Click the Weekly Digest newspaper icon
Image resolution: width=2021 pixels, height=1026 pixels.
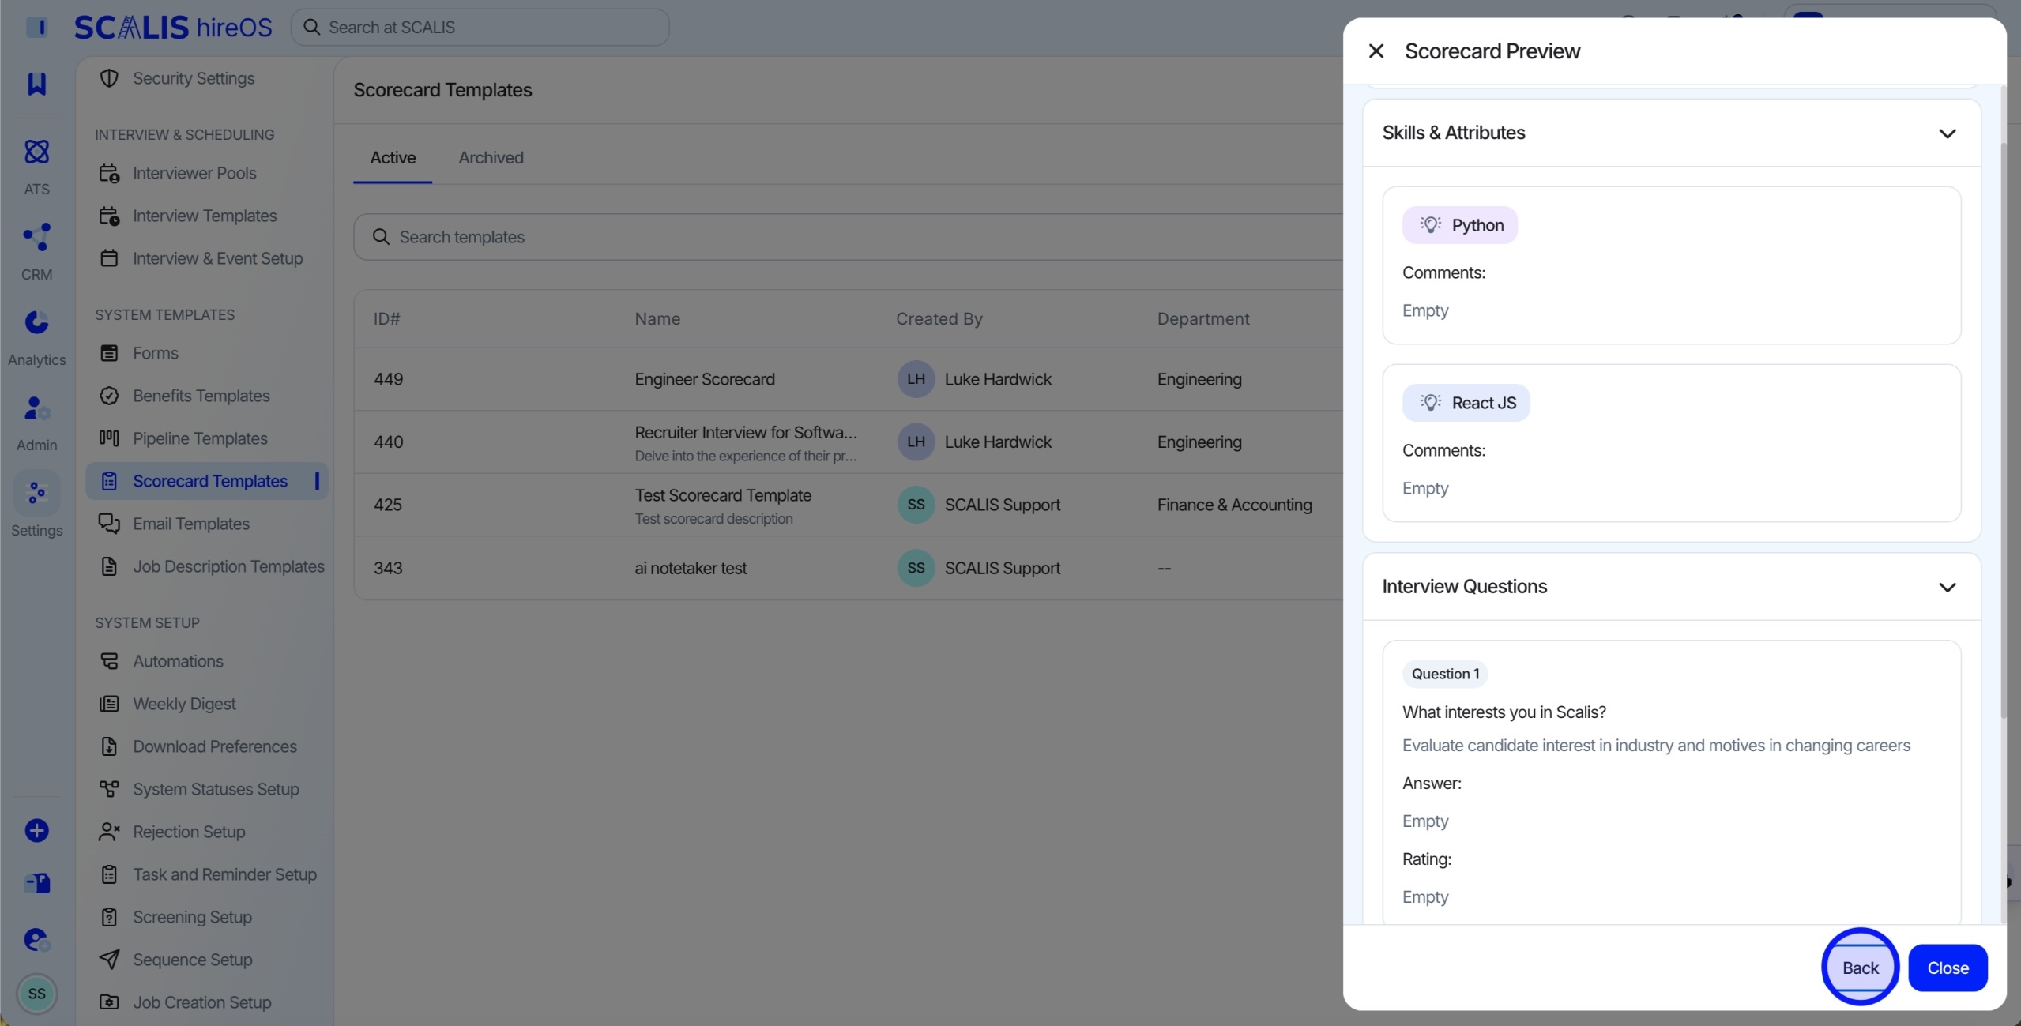[109, 704]
